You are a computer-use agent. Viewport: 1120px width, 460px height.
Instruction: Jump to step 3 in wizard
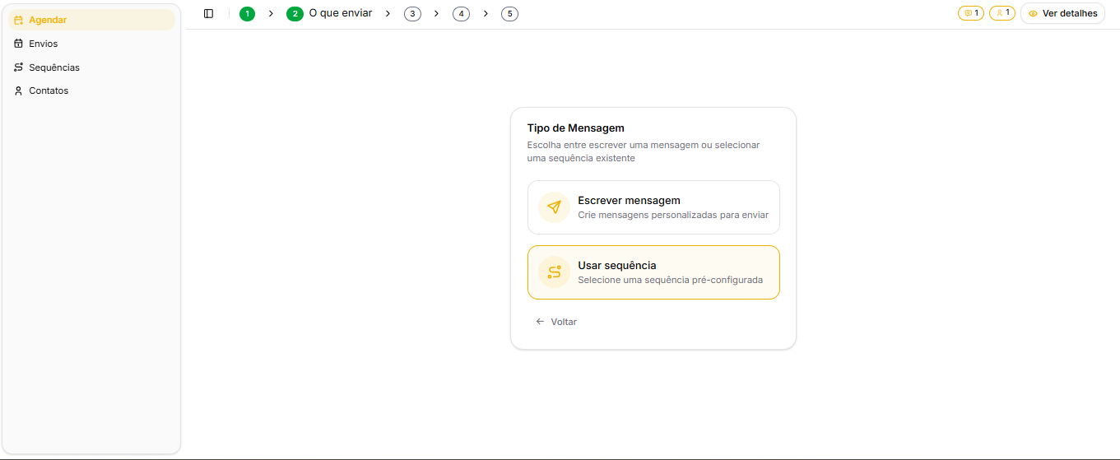pos(412,13)
